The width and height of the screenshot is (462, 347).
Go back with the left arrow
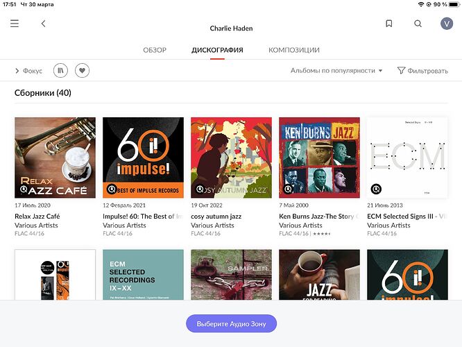click(x=43, y=24)
